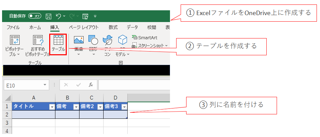This screenshot has height=137, width=320.
Task: Open the データ (Data) tab
Action: [x=132, y=27]
